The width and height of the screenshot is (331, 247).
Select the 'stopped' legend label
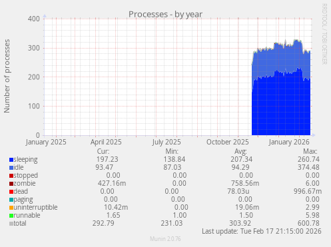pos(26,176)
